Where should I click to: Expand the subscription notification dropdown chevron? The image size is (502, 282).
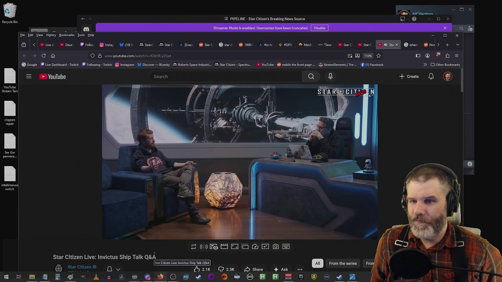(118, 269)
